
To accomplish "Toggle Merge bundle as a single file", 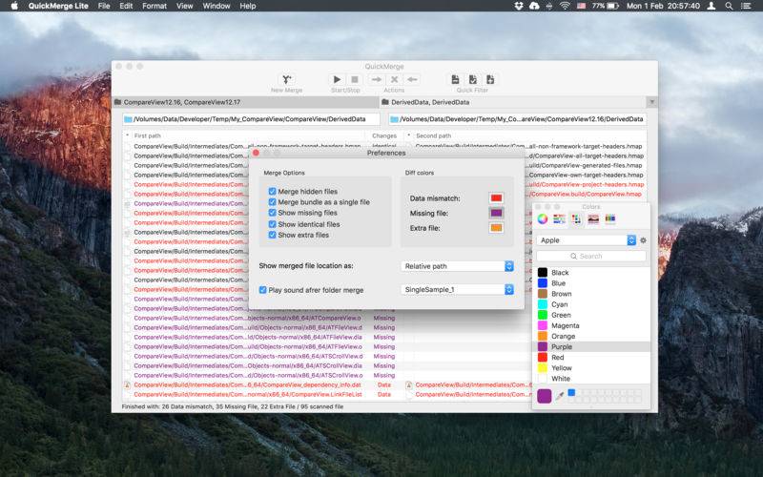I will point(272,202).
